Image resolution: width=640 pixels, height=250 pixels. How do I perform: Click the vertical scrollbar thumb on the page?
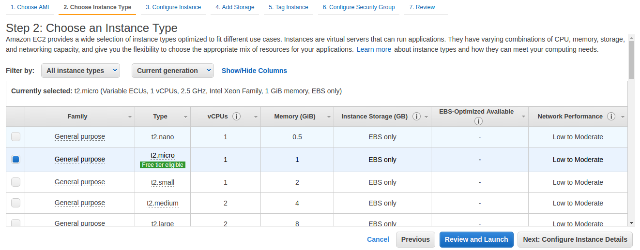pos(631,58)
